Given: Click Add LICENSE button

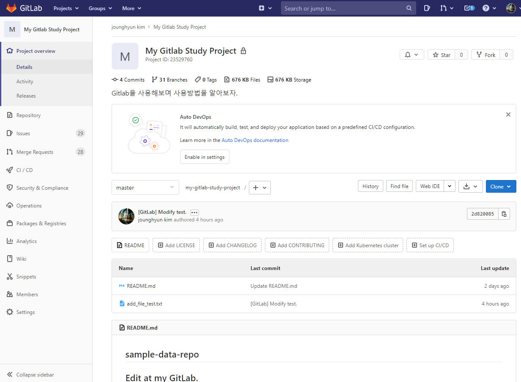Looking at the screenshot, I should pyautogui.click(x=176, y=245).
